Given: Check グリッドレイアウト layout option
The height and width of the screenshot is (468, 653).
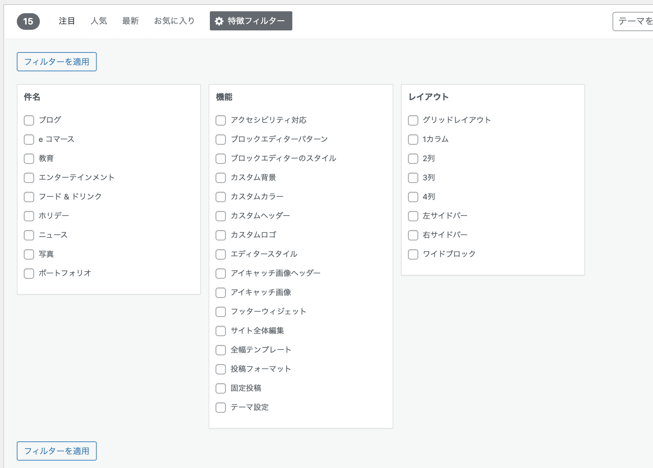Looking at the screenshot, I should (x=413, y=120).
